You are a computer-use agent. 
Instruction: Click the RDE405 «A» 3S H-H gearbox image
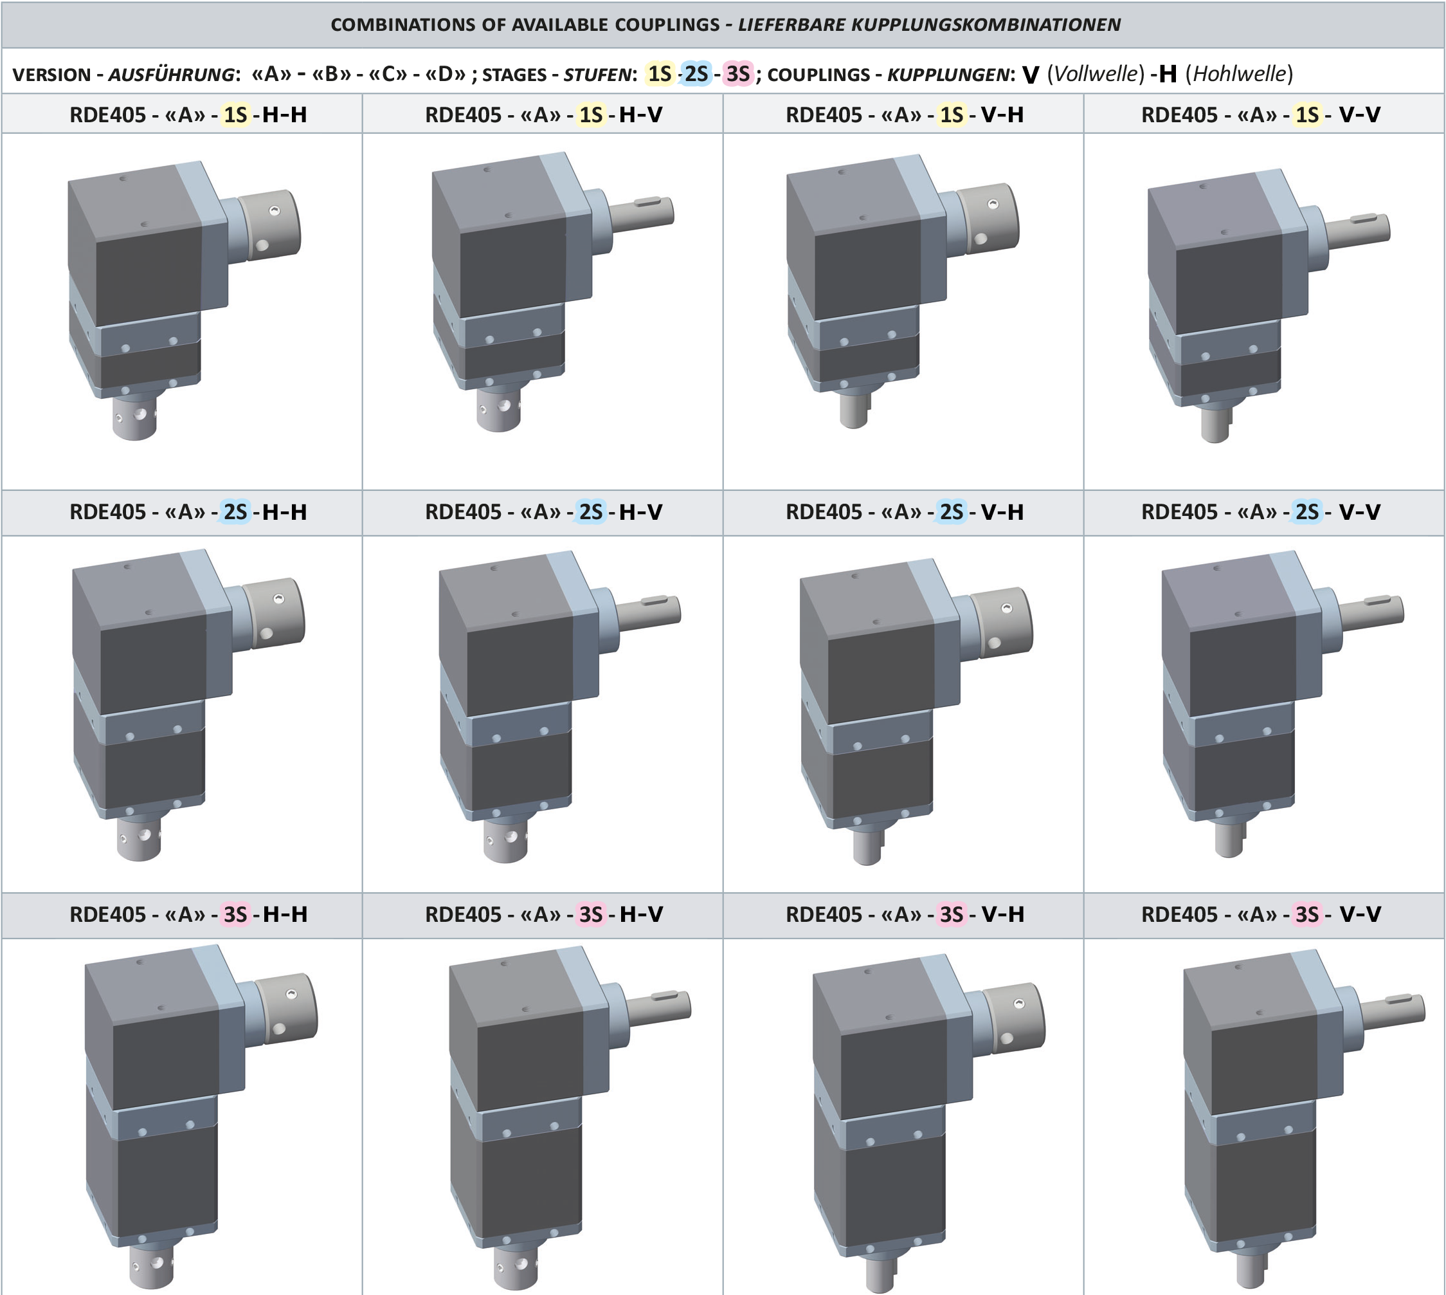201,1116
